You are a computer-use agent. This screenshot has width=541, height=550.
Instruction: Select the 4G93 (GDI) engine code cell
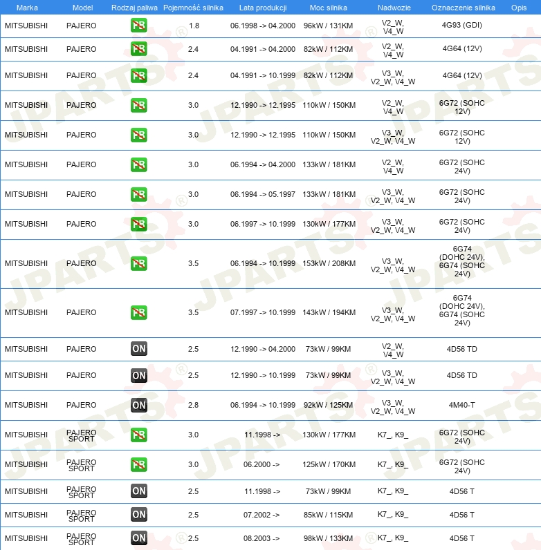(462, 25)
